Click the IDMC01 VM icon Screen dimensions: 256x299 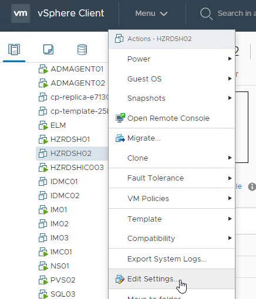[43, 182]
